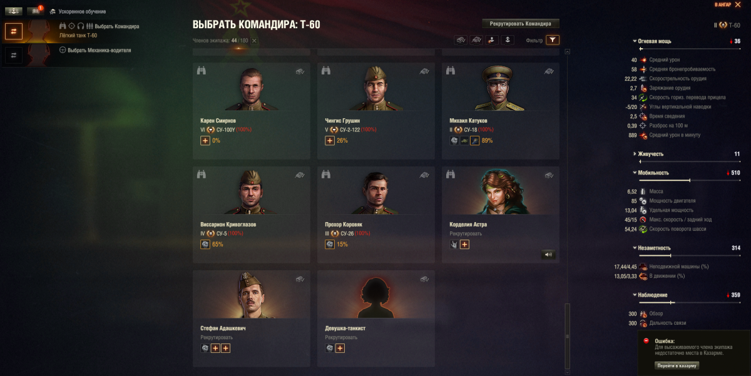The height and width of the screenshot is (376, 751).
Task: Toggle the Фильтр funnel button
Action: point(553,40)
